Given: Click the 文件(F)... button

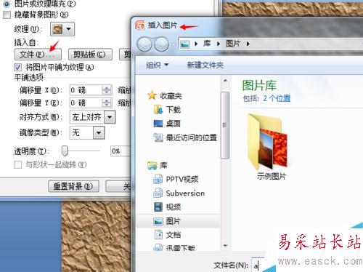Looking at the screenshot, I should (x=38, y=55).
